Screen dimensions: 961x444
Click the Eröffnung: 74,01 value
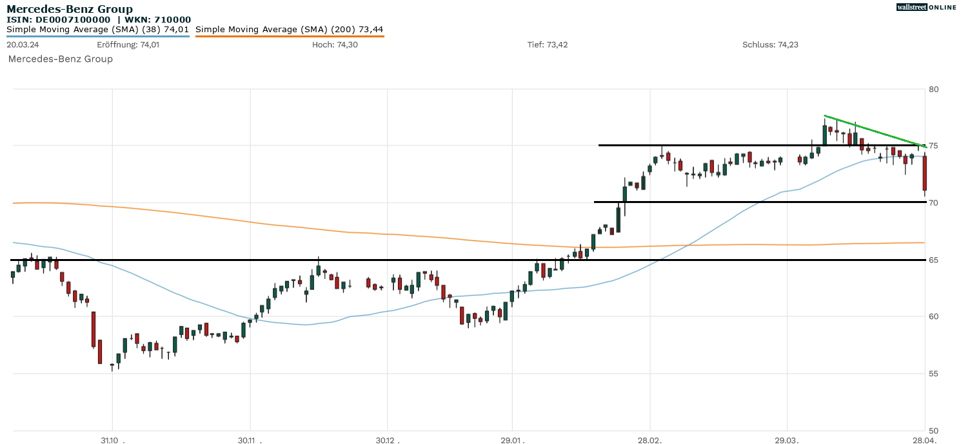(128, 44)
